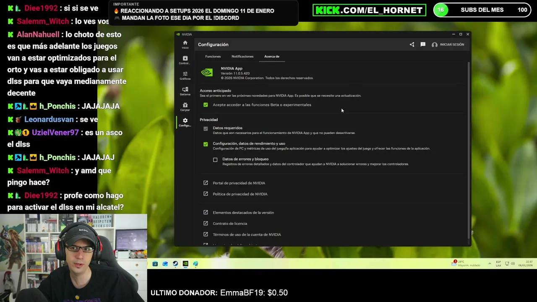The width and height of the screenshot is (537, 302).
Task: Click network icon in system tray
Action: click(x=507, y=264)
